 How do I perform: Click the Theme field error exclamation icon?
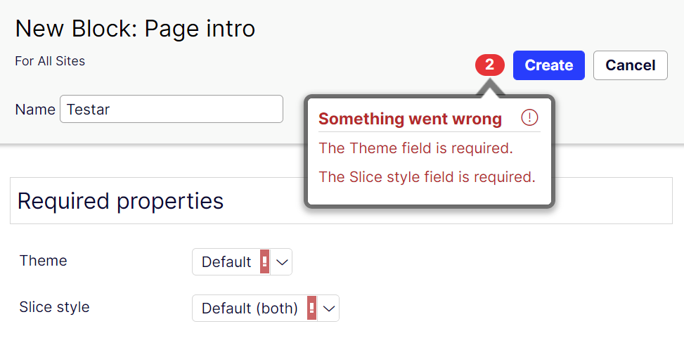(265, 261)
